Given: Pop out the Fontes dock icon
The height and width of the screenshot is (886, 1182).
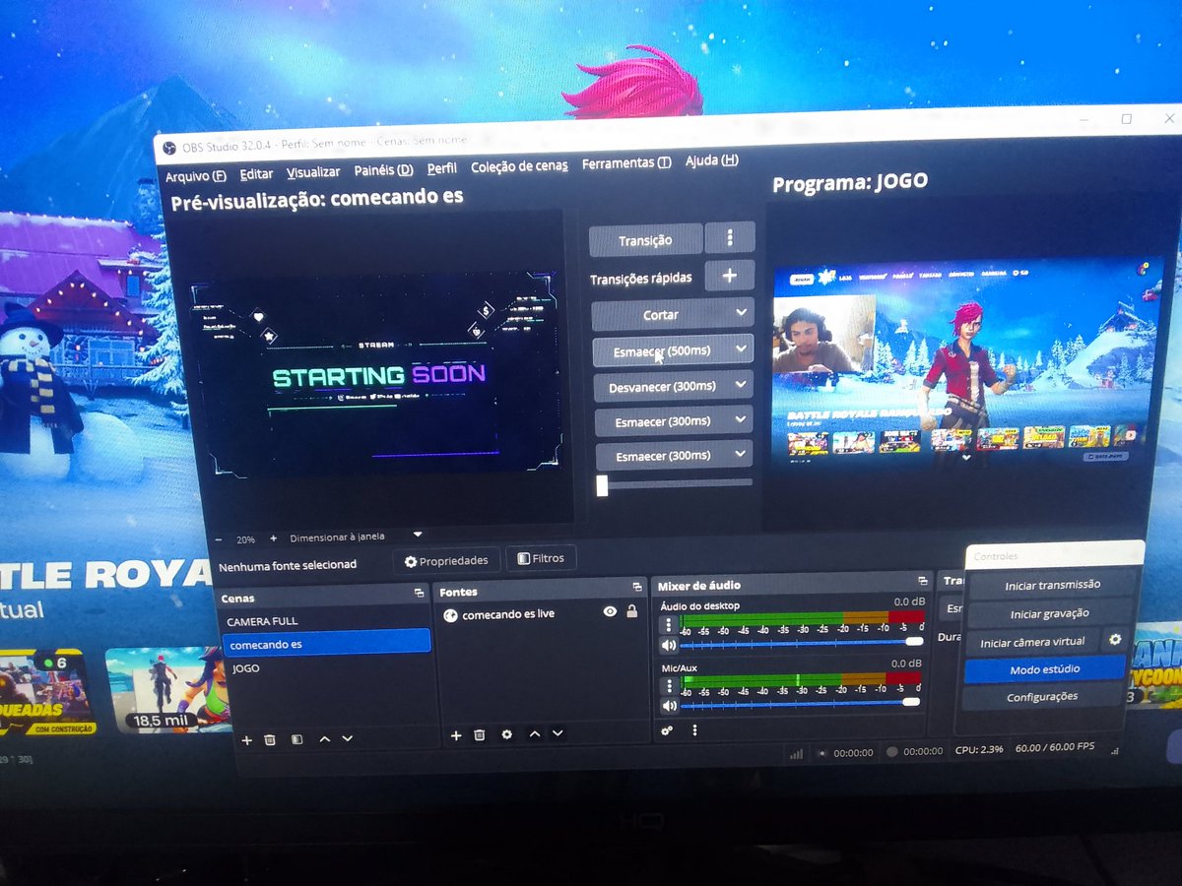Looking at the screenshot, I should coord(637,589).
